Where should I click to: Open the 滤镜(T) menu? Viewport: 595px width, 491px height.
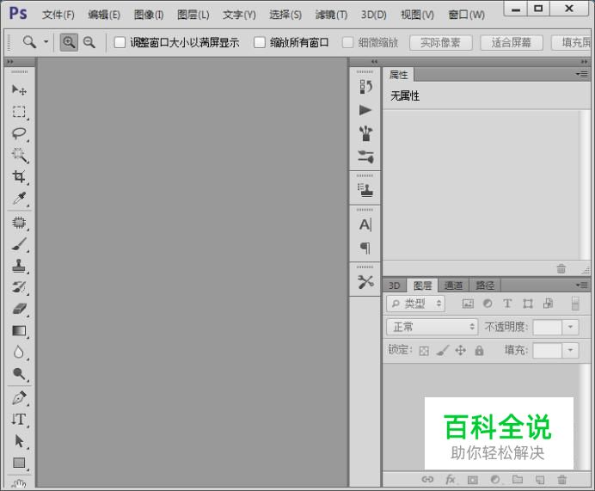[331, 15]
